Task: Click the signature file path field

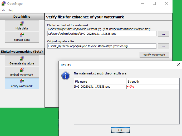Action: [x=102, y=46]
